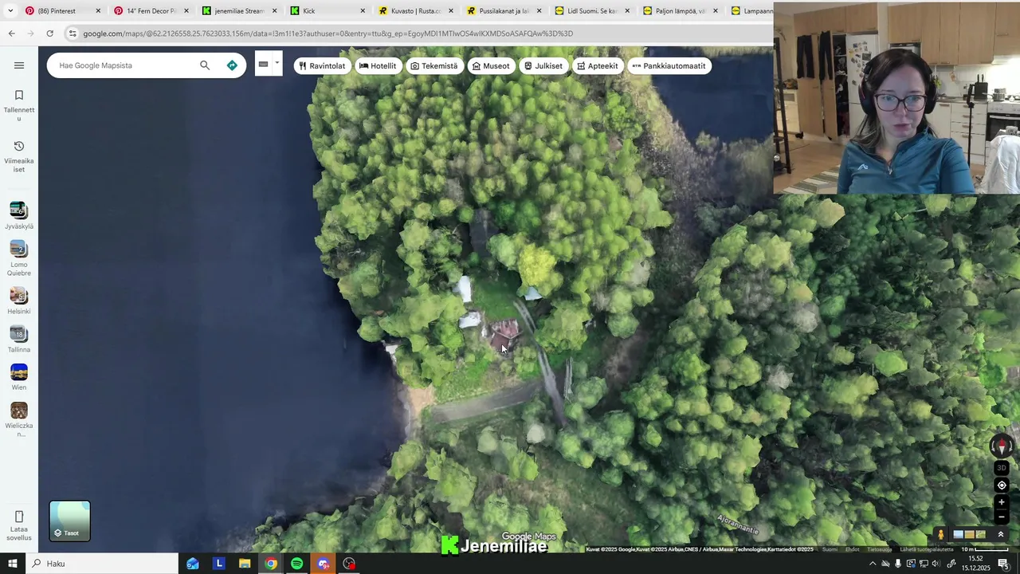1020x574 pixels.
Task: Click the Tietosuoja privacy link
Action: (880, 549)
